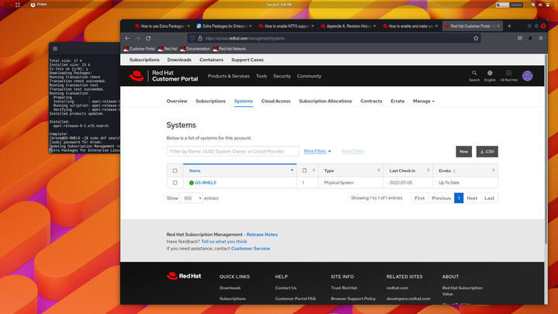Screen dimensions: 558x314
Task: Click the Pocket save icon in toolbar
Action: tap(520, 38)
